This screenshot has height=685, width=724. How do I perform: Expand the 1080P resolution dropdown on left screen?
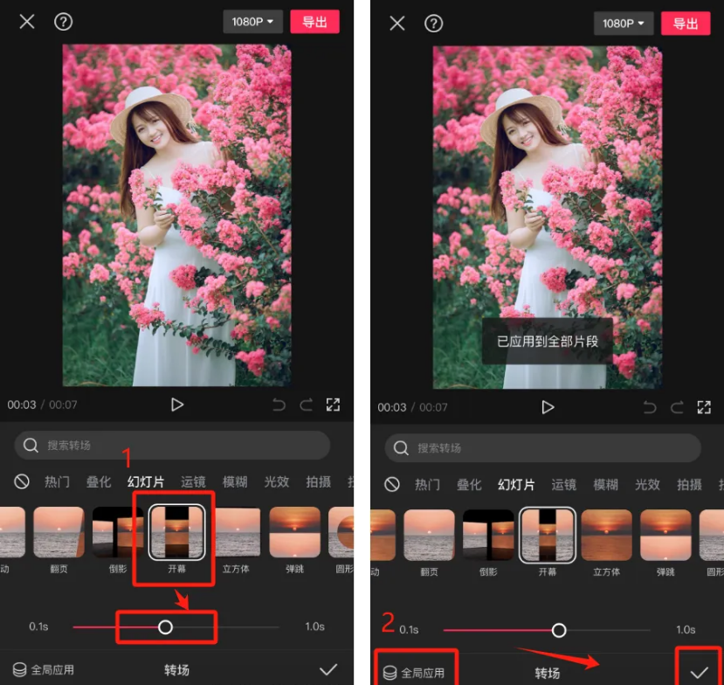click(x=252, y=22)
